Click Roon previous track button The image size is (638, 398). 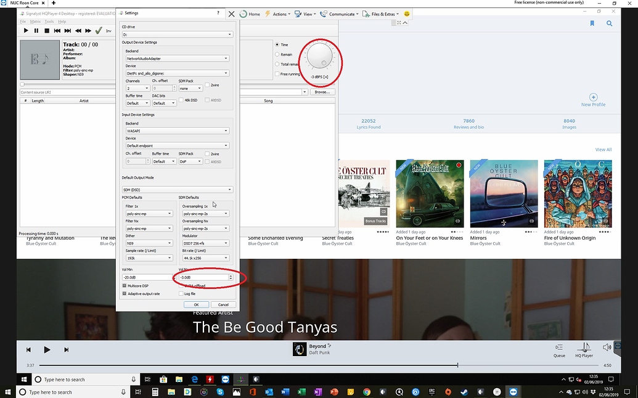click(28, 349)
